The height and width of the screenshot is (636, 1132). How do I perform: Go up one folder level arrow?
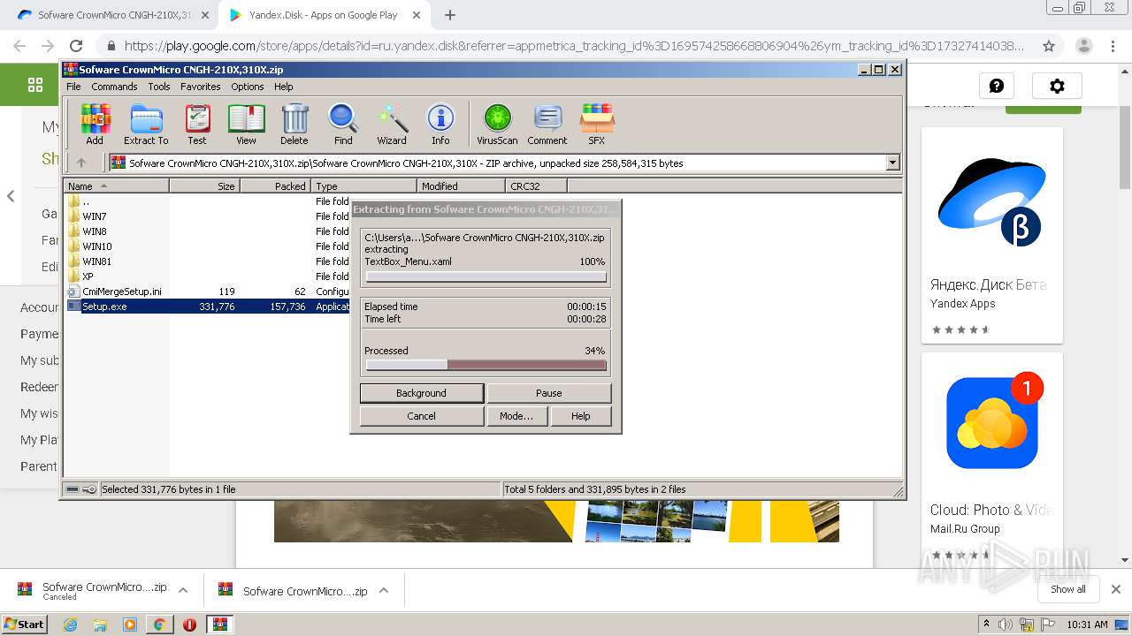(x=81, y=163)
